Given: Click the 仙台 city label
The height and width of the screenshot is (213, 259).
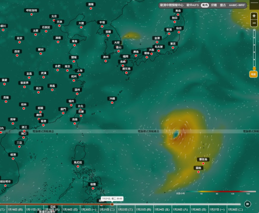Looking at the screenshot, I should 179,28.
